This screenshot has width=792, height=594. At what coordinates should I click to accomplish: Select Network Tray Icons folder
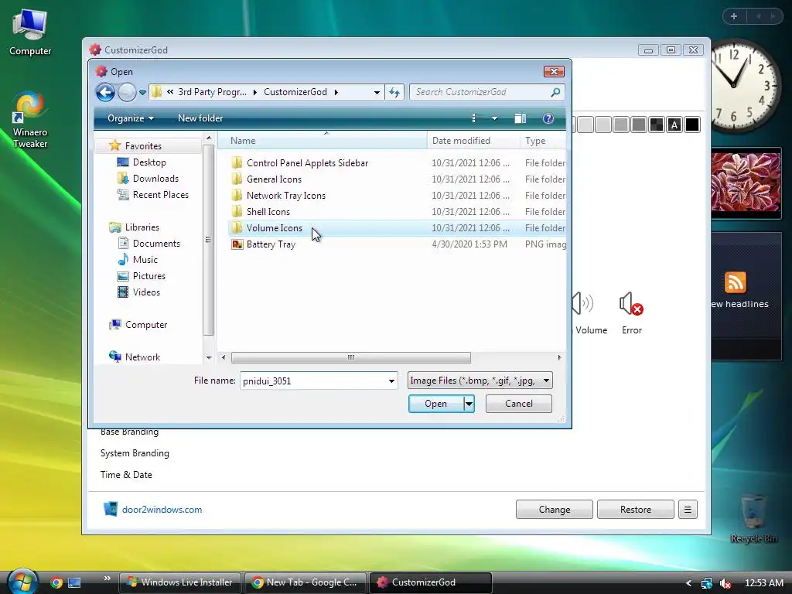tap(286, 196)
